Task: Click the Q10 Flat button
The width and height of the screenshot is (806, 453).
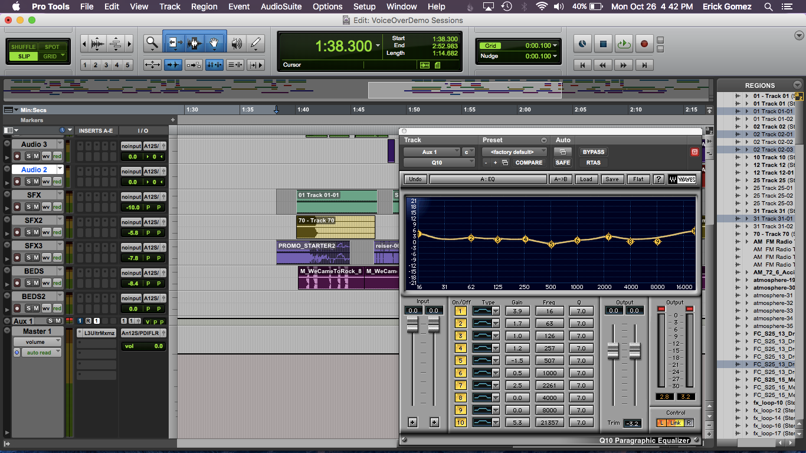Action: (638, 179)
